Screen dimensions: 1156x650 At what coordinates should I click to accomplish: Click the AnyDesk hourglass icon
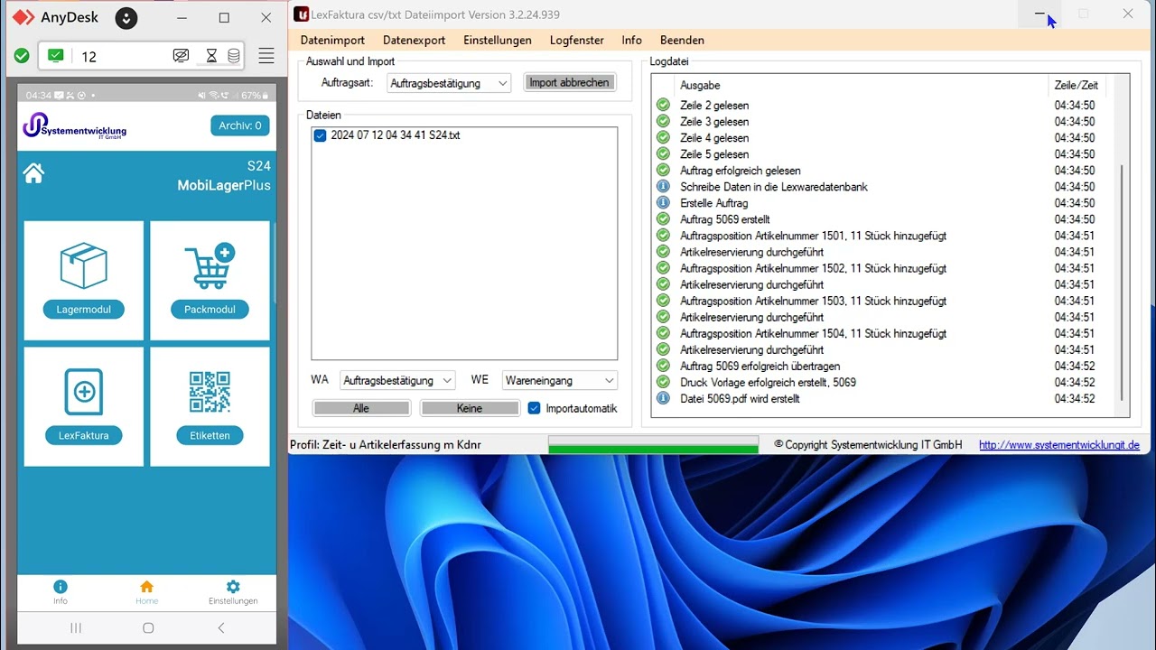tap(211, 56)
